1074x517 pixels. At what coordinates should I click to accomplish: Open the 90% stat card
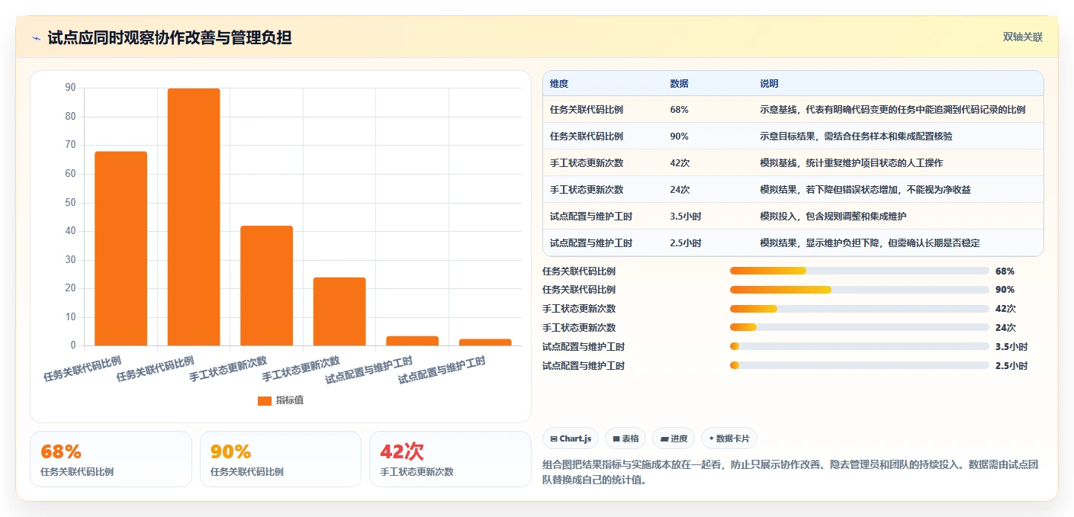[281, 459]
